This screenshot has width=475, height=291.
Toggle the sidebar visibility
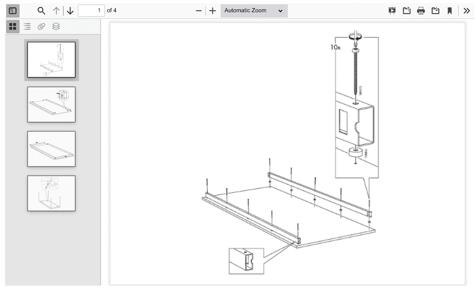[12, 10]
